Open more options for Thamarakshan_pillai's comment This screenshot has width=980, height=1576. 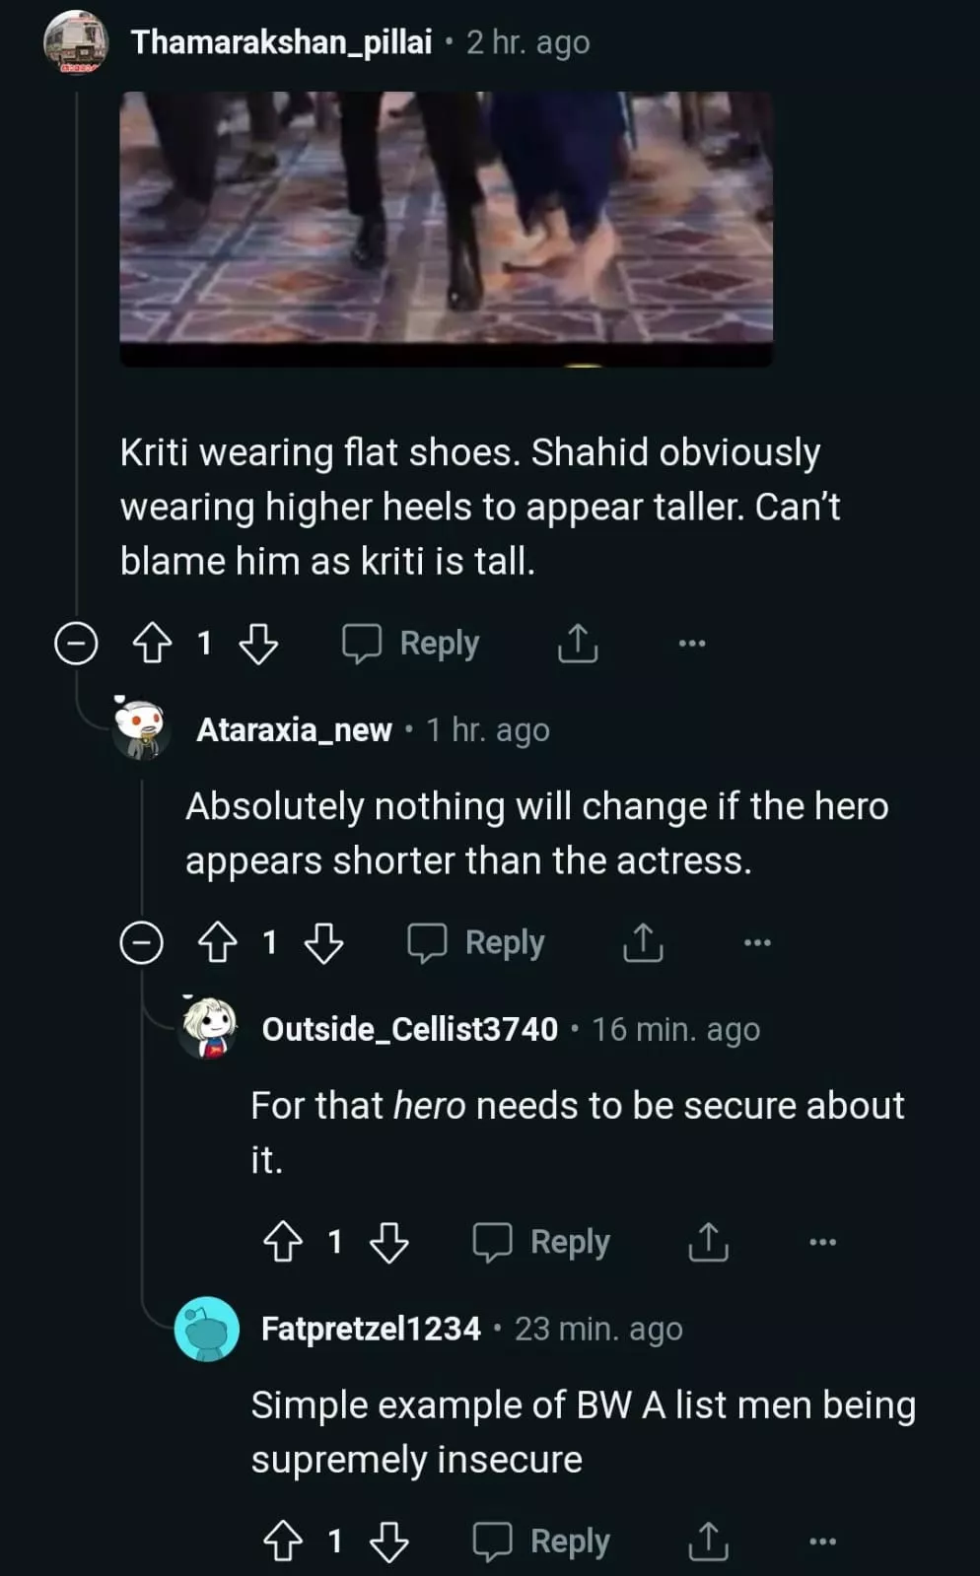pos(692,644)
